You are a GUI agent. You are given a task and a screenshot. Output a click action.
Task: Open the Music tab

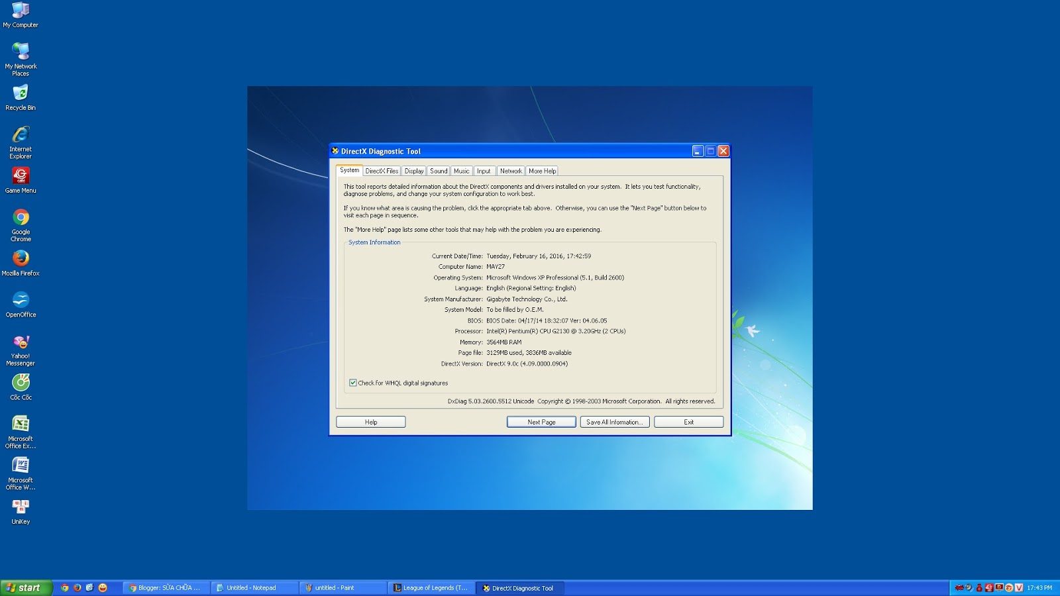pos(462,171)
